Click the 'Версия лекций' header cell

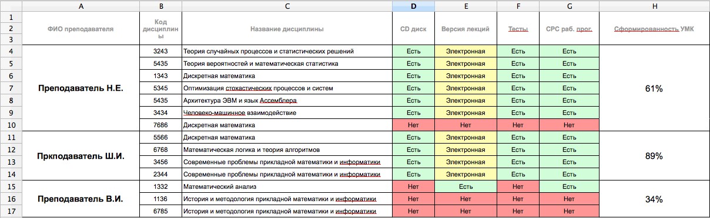(465, 28)
